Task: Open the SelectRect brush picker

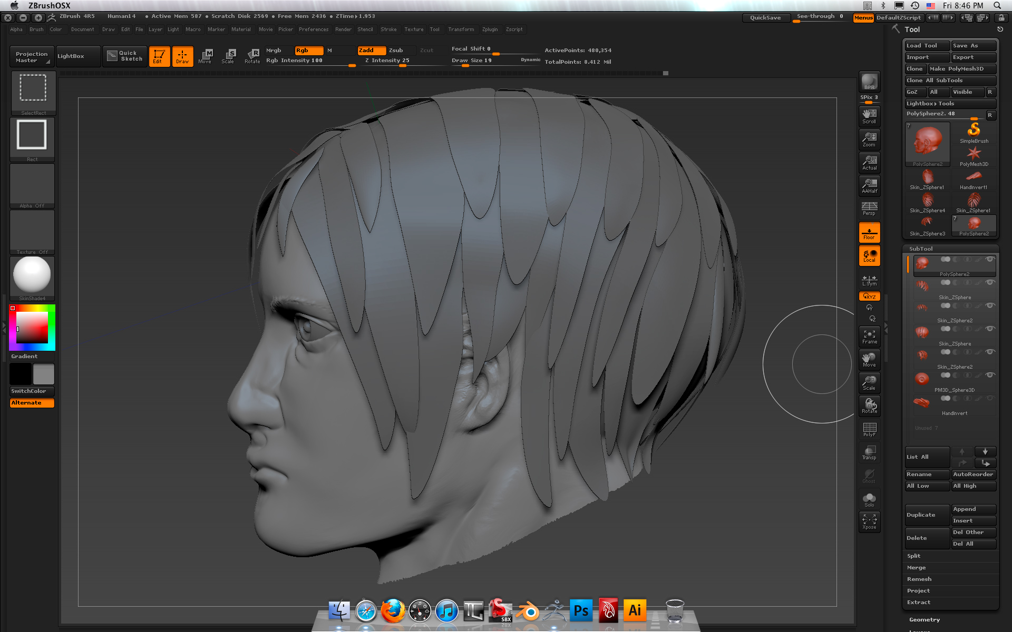Action: point(33,93)
